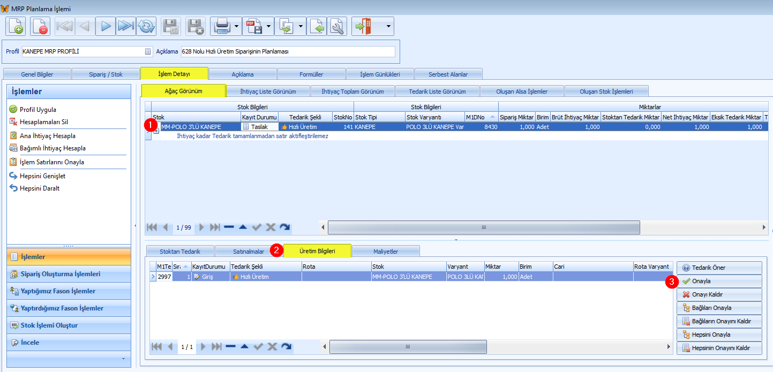Open dropdown arrow next to exit icon
The height and width of the screenshot is (372, 773).
point(388,26)
